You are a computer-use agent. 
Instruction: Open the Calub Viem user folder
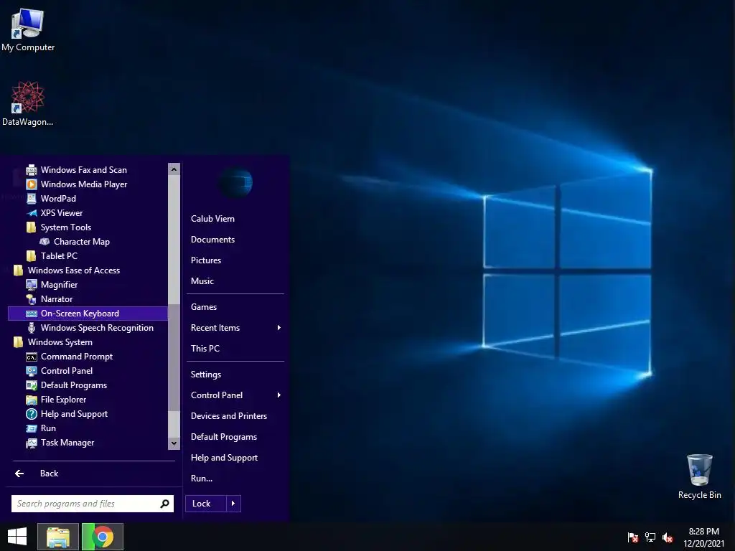tap(212, 219)
